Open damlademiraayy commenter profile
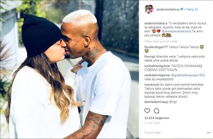 tap(156, 102)
